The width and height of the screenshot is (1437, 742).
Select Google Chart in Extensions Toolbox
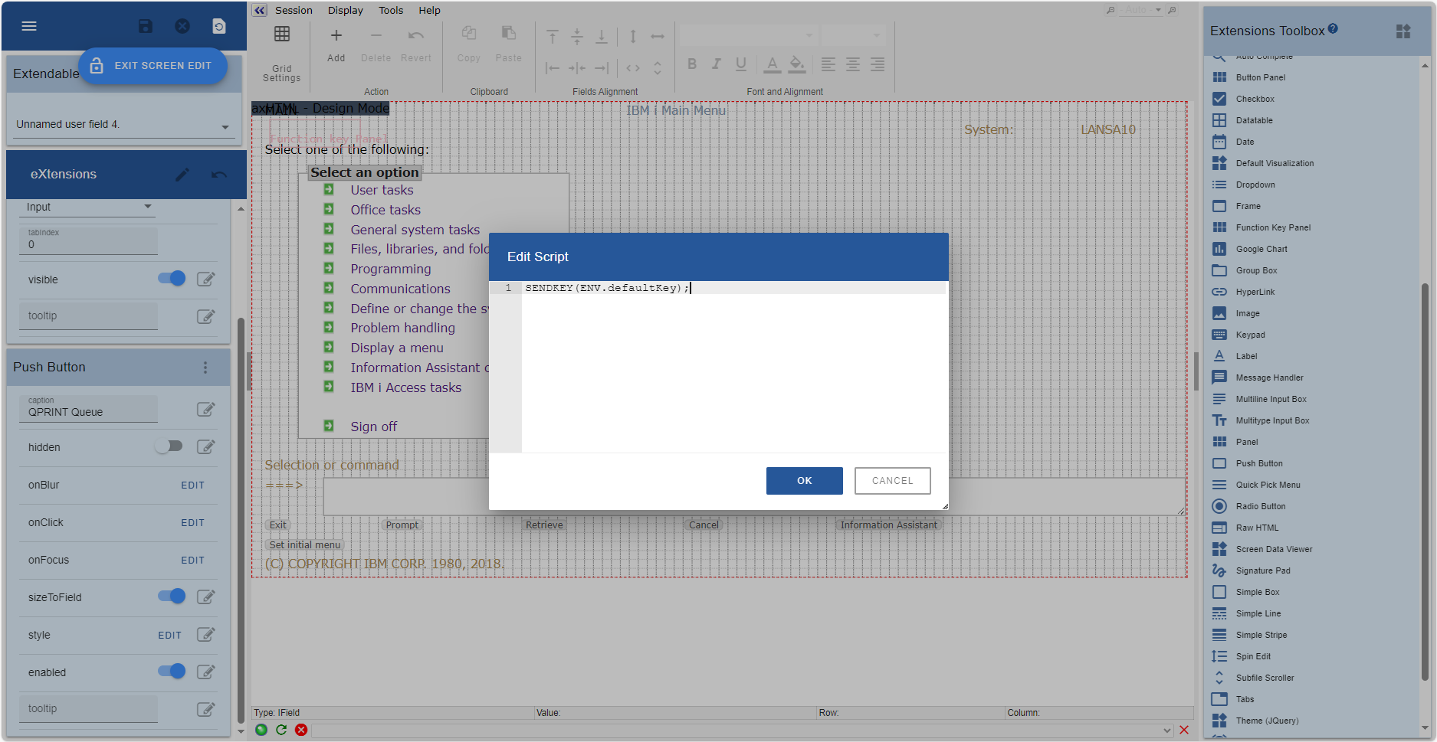1261,249
